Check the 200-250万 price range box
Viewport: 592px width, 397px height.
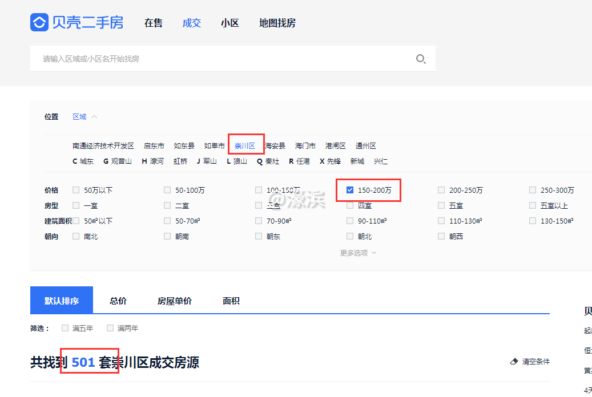[441, 189]
